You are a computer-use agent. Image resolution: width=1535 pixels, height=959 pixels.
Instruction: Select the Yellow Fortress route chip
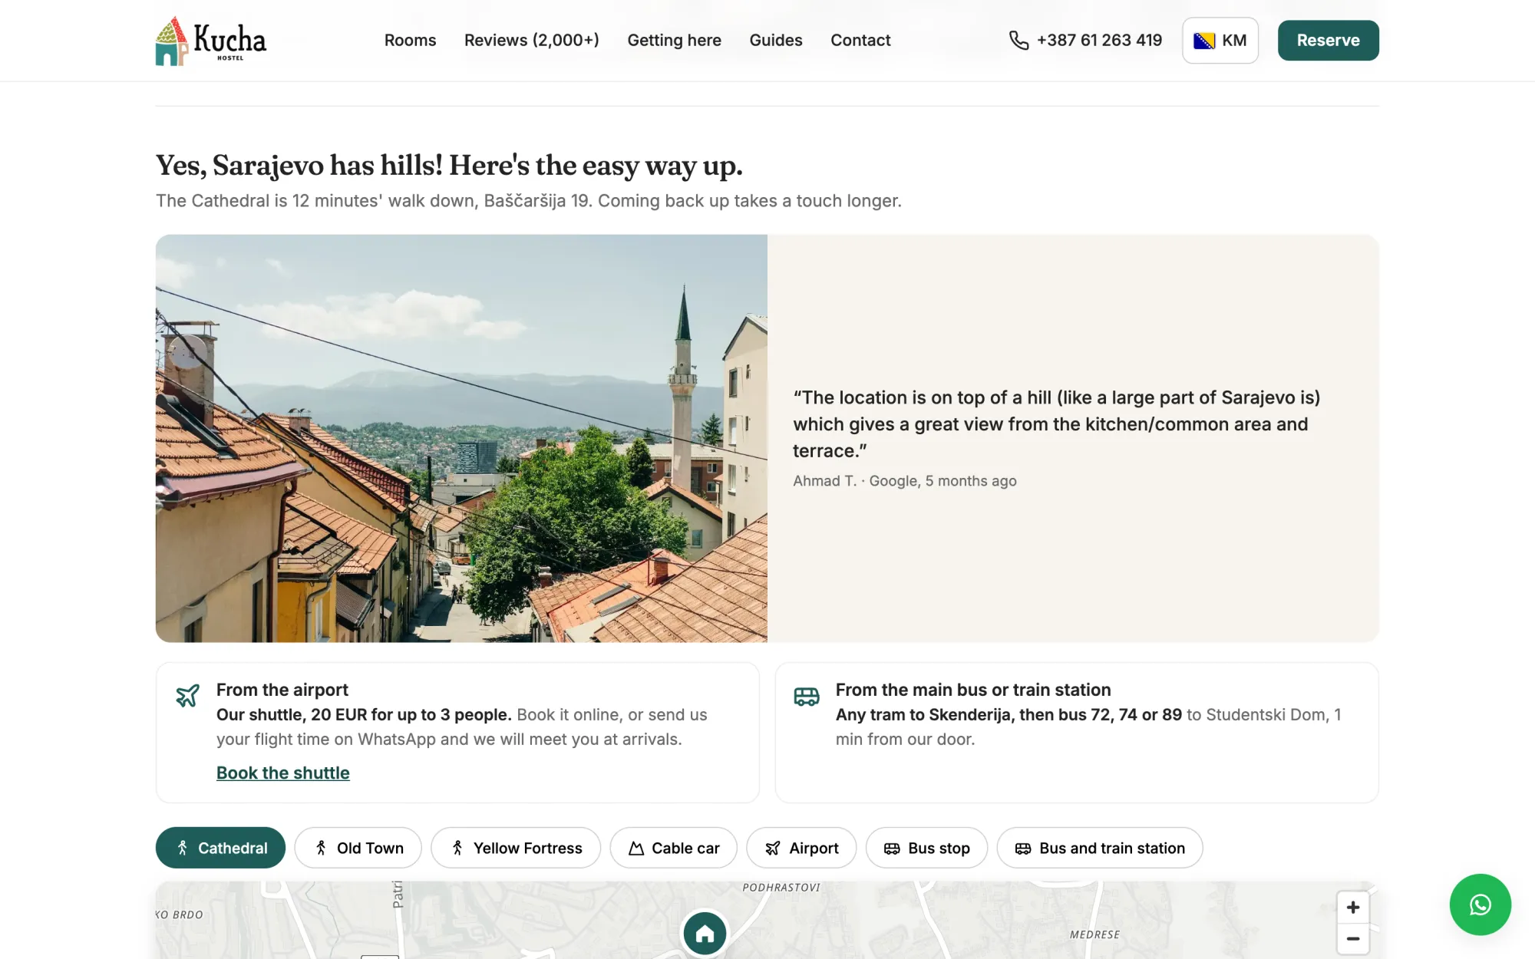(516, 848)
